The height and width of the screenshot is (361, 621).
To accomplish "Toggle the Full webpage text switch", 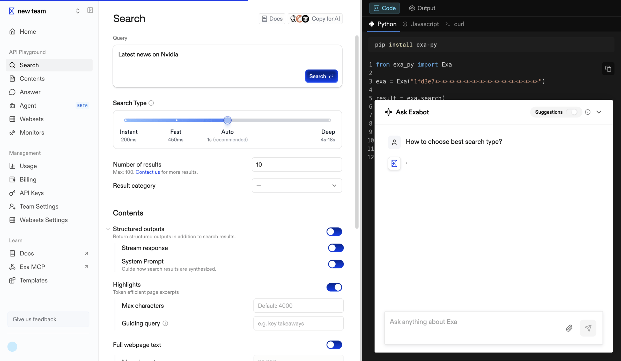I will 334,345.
